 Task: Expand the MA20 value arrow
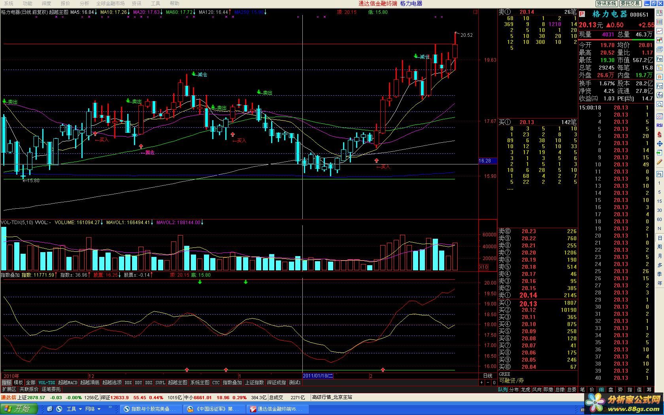[161, 12]
